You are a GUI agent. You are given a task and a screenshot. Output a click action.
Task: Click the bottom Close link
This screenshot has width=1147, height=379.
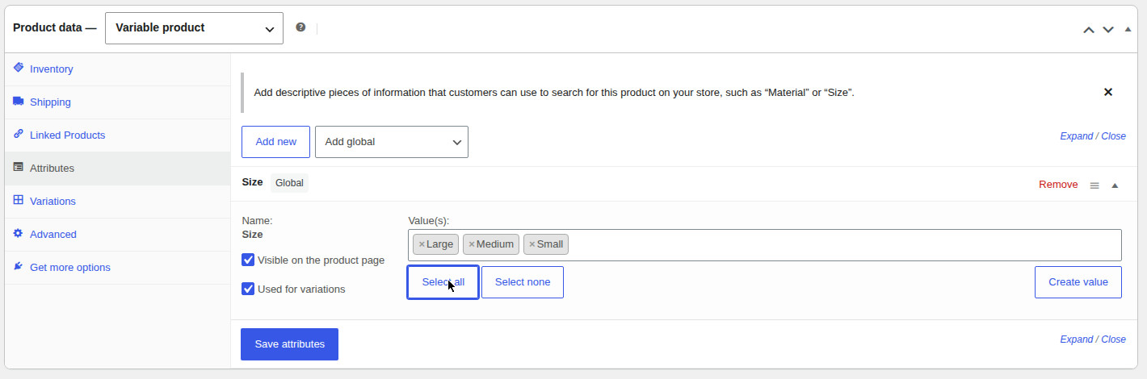tap(1113, 339)
